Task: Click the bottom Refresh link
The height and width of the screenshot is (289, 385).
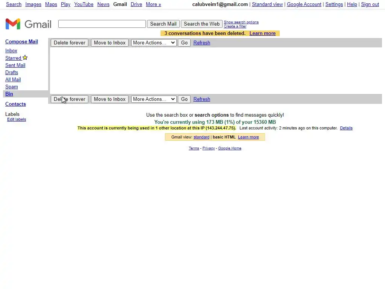Action: [202, 99]
